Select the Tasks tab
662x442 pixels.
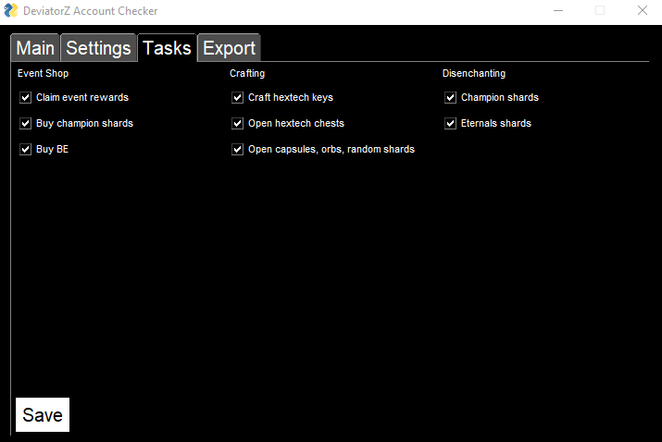[168, 48]
